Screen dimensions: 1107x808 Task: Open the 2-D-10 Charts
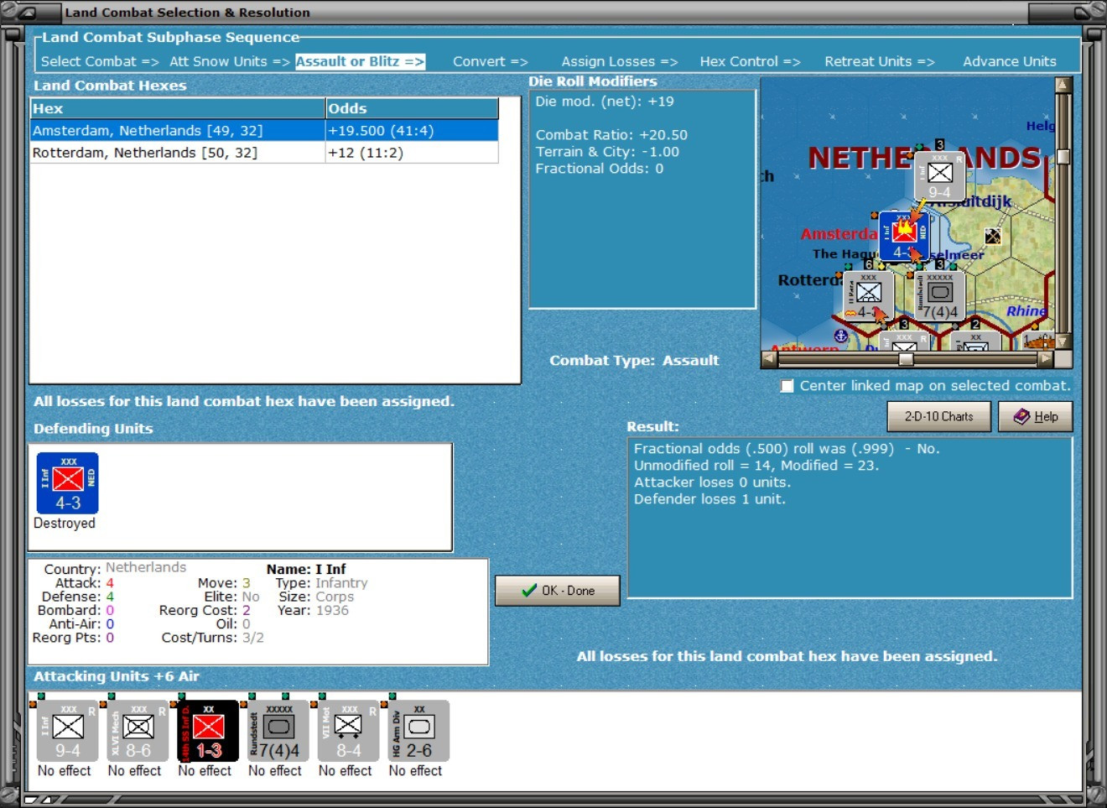pyautogui.click(x=938, y=416)
